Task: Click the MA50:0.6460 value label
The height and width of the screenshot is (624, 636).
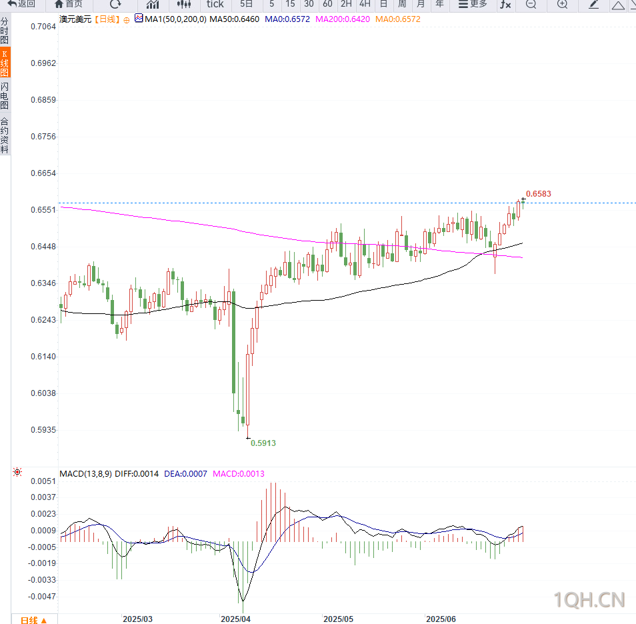Action: [x=234, y=19]
